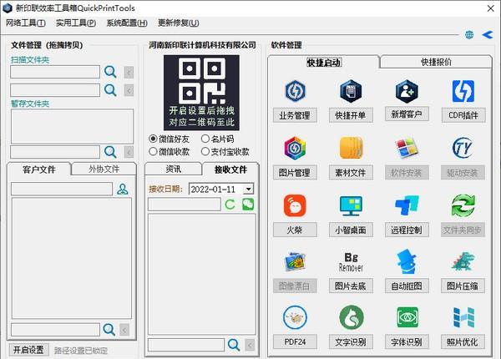Open the 图片压缩 dinosaur icon
Viewport: 501px width, 359px height.
(x=463, y=261)
